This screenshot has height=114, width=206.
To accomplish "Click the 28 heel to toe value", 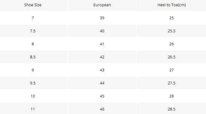I will pyautogui.click(x=172, y=96).
